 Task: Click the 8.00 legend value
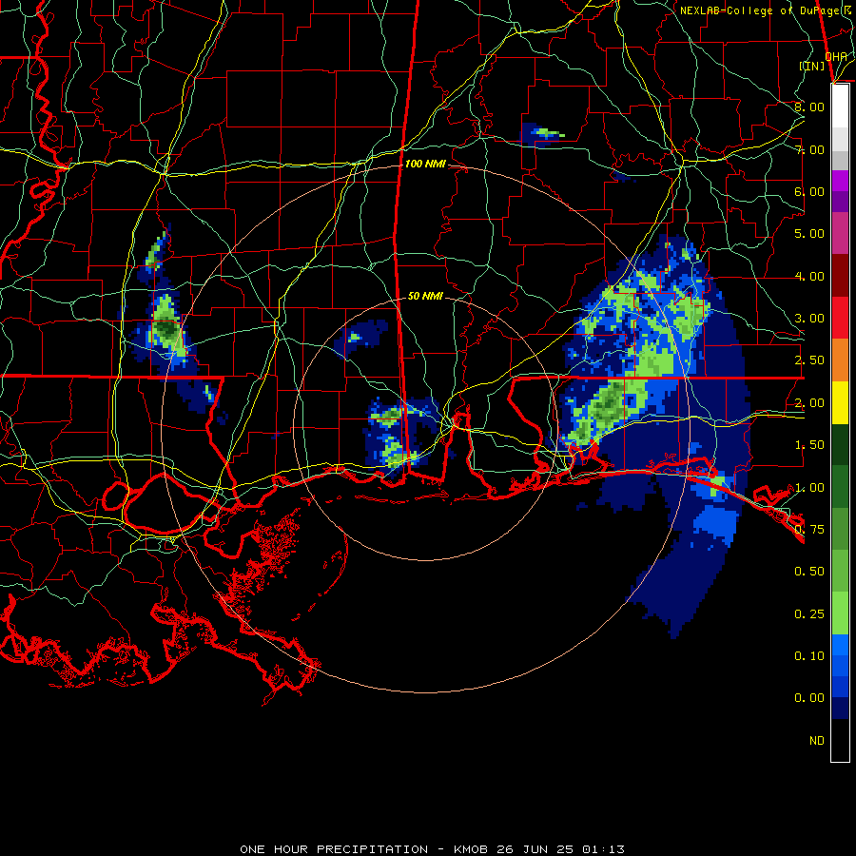(809, 107)
